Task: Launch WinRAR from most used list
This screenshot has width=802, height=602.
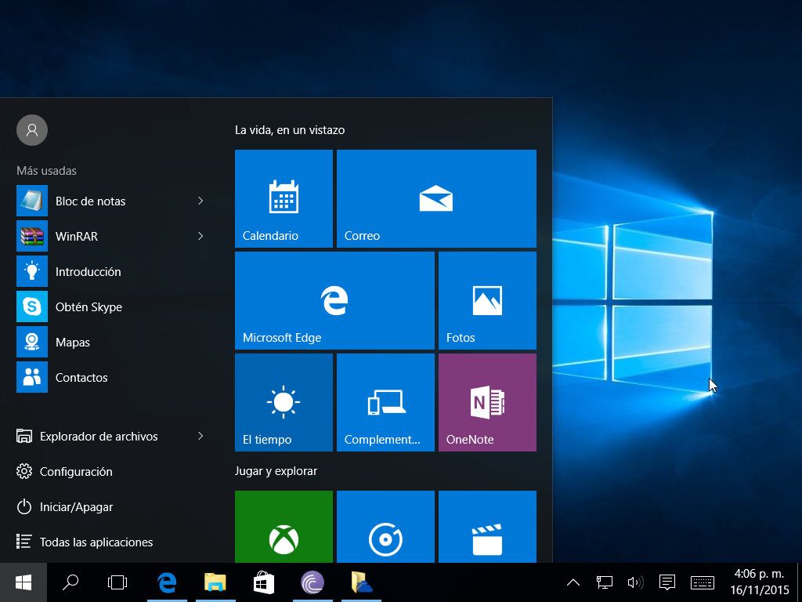Action: pyautogui.click(x=110, y=236)
